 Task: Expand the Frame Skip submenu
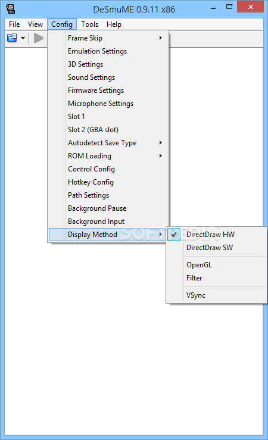coord(108,38)
